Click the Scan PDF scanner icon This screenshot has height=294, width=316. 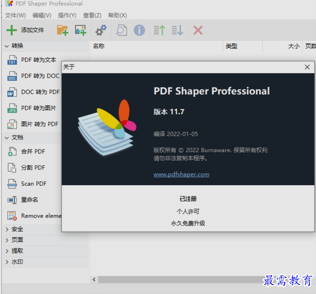(12, 184)
